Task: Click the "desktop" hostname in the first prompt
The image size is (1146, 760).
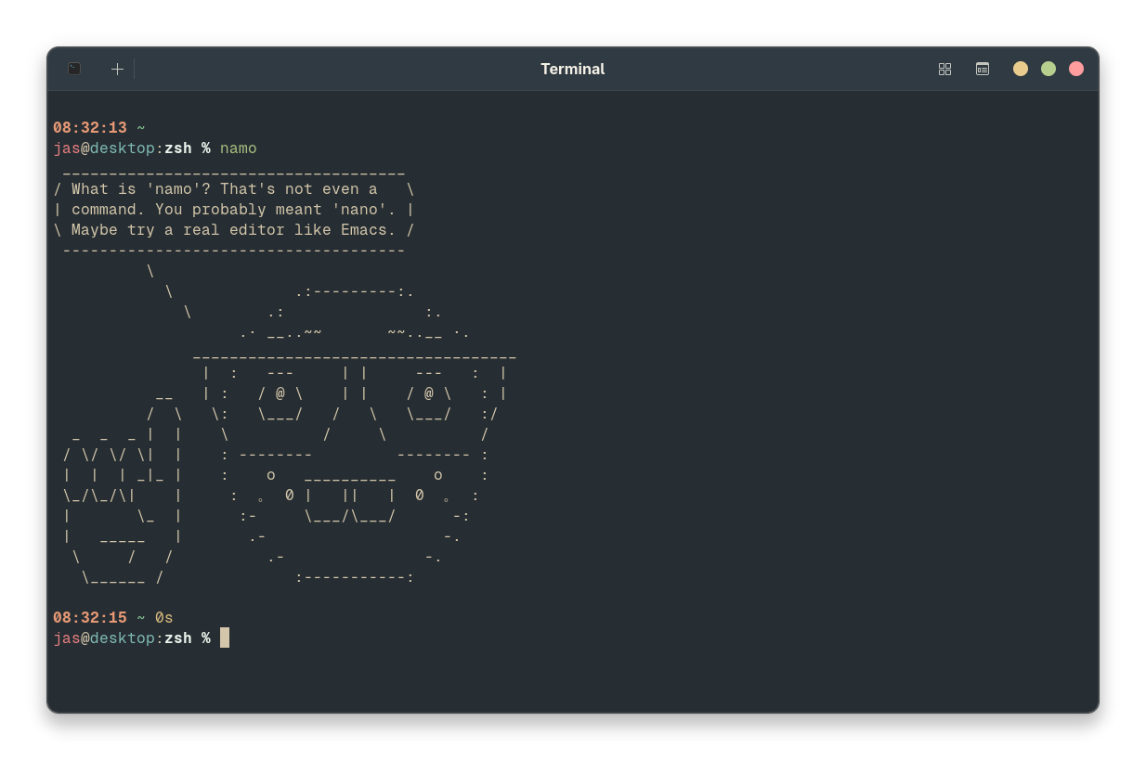Action: click(122, 148)
